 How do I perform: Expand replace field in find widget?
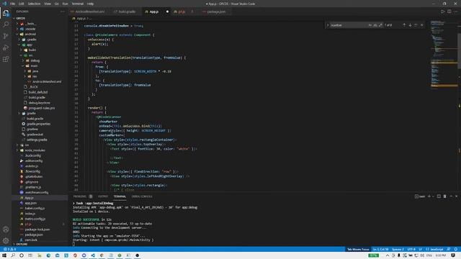coord(328,25)
